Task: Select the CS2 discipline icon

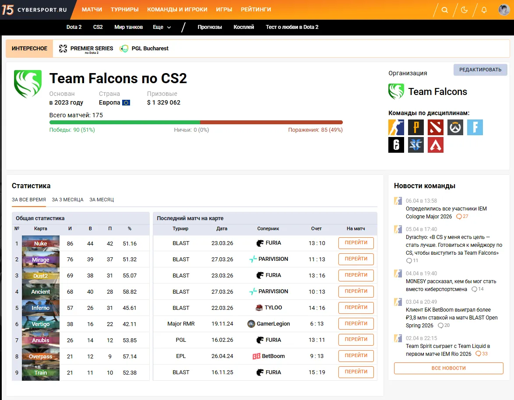Action: pyautogui.click(x=396, y=127)
